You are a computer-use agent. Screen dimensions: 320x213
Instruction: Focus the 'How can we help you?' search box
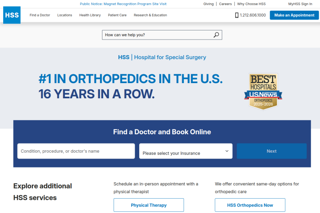coord(162,35)
